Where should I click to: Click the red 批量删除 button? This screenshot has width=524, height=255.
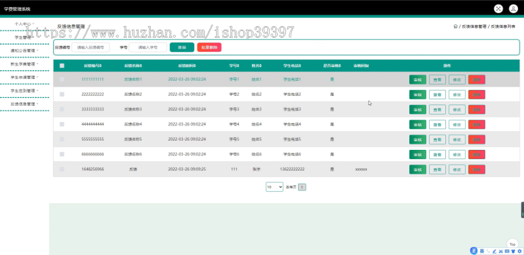click(209, 47)
